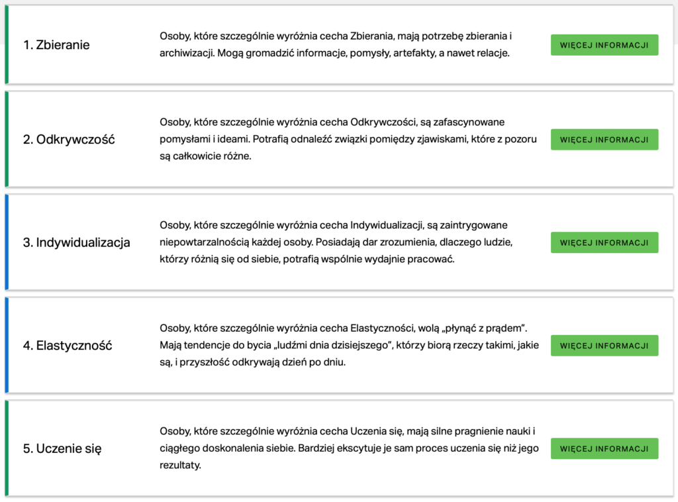The width and height of the screenshot is (678, 502).
Task: Click blue color bar of Indywidualizacja card
Action: point(7,242)
